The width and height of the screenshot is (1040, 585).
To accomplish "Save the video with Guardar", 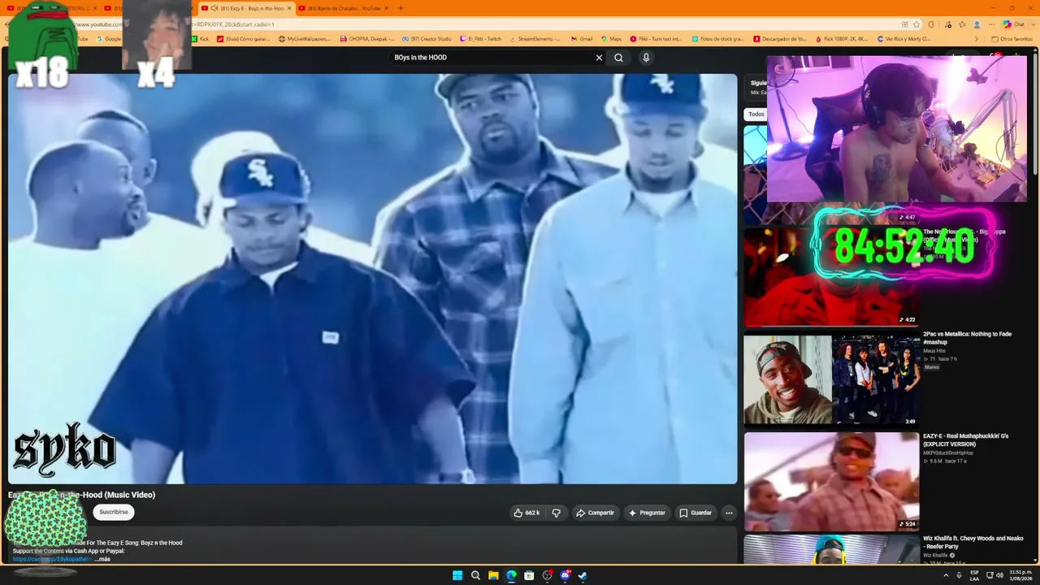I will (x=695, y=513).
